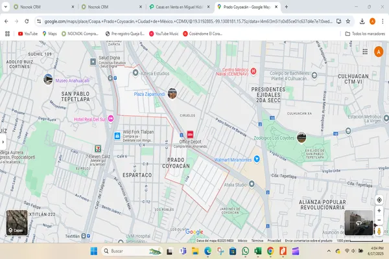Switch to the first Nocnok CRM tab
Image resolution: width=389 pixels, height=259 pixels.
coord(44,7)
